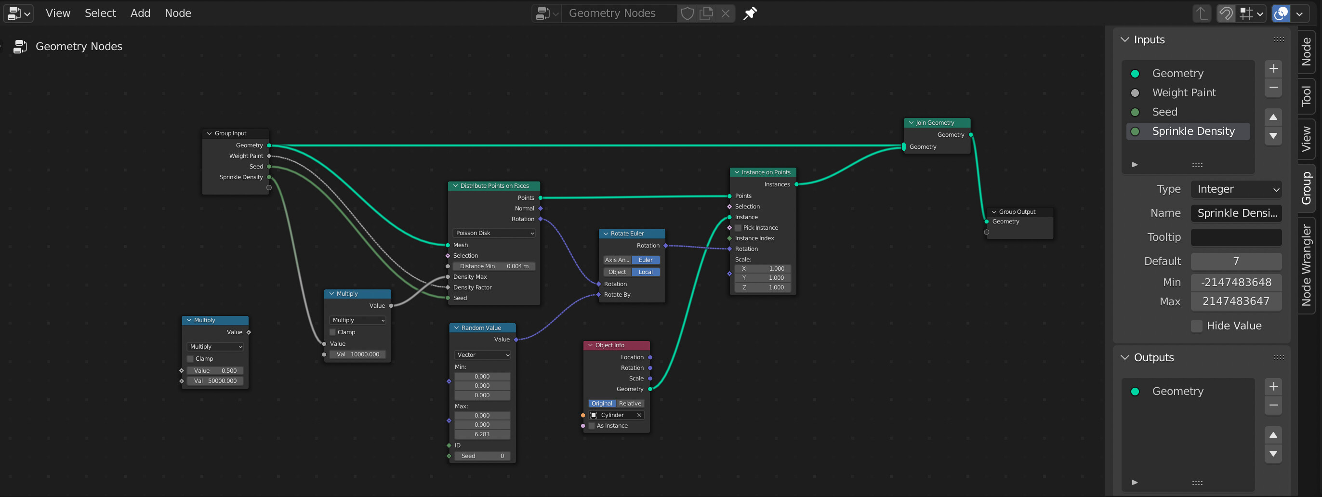Viewport: 1322px width, 497px height.
Task: Click Relative mode on the Object Info node
Action: 629,403
